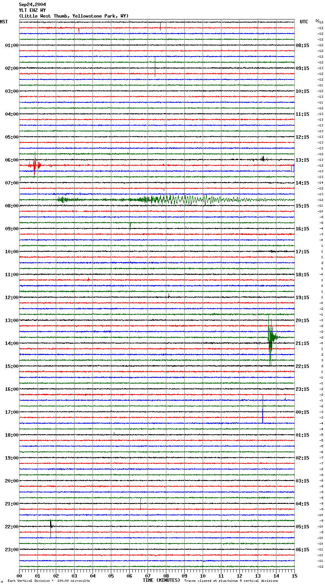Click the TIME (MINUTES) axis title
Viewport: 325px width, 586px height.
pos(161,580)
